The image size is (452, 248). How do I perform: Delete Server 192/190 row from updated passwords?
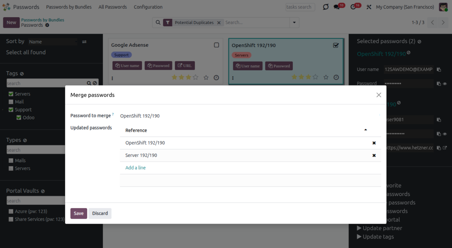374,155
